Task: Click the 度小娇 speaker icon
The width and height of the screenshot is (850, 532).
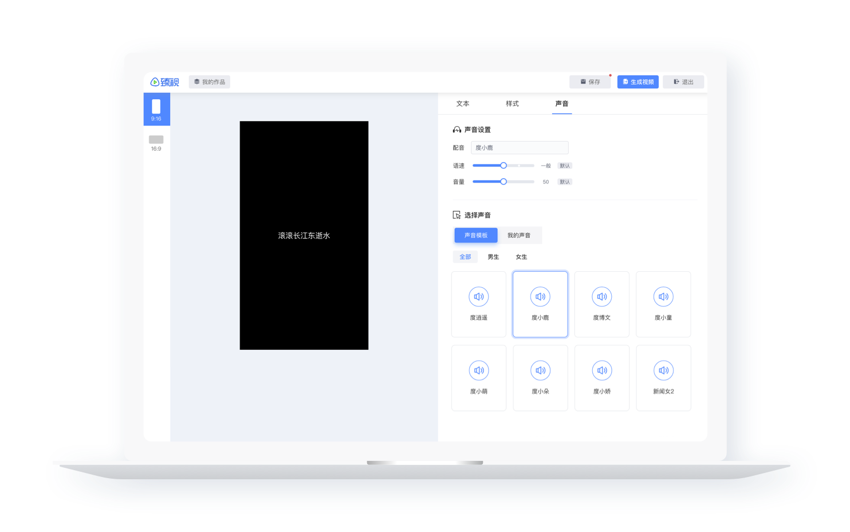Action: click(x=601, y=370)
